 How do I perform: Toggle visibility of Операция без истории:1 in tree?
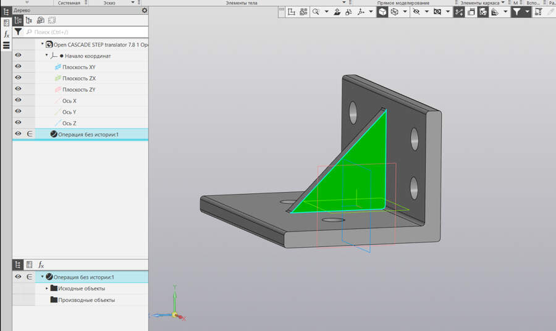tap(18, 133)
